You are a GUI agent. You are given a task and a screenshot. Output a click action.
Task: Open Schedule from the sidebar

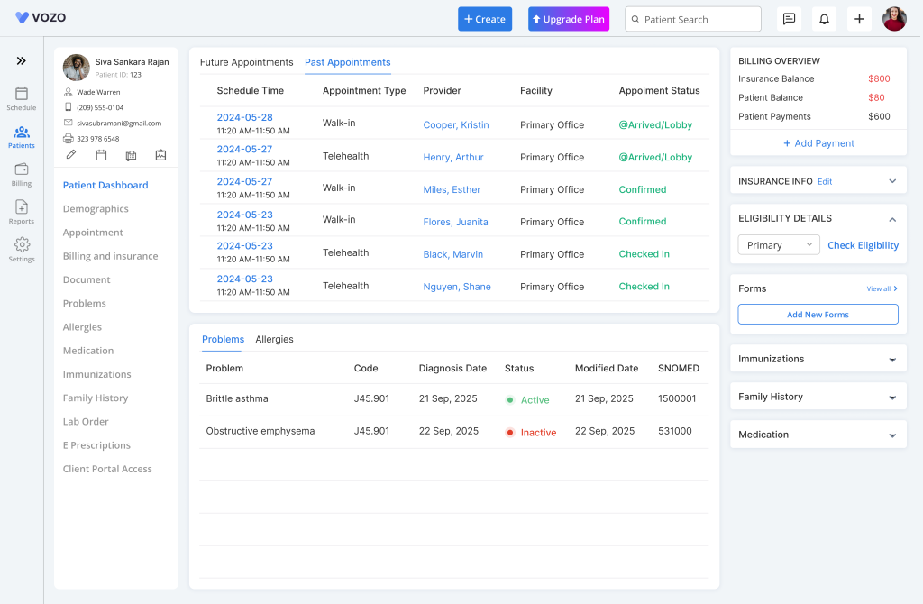click(22, 98)
